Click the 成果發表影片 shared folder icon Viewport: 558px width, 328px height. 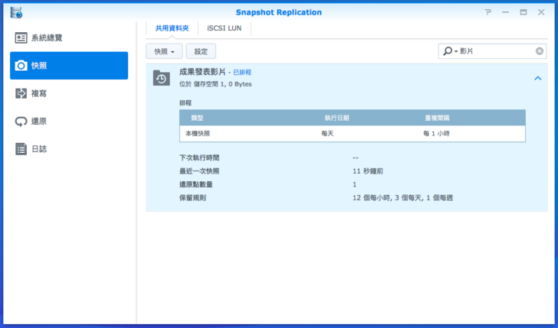(x=161, y=77)
